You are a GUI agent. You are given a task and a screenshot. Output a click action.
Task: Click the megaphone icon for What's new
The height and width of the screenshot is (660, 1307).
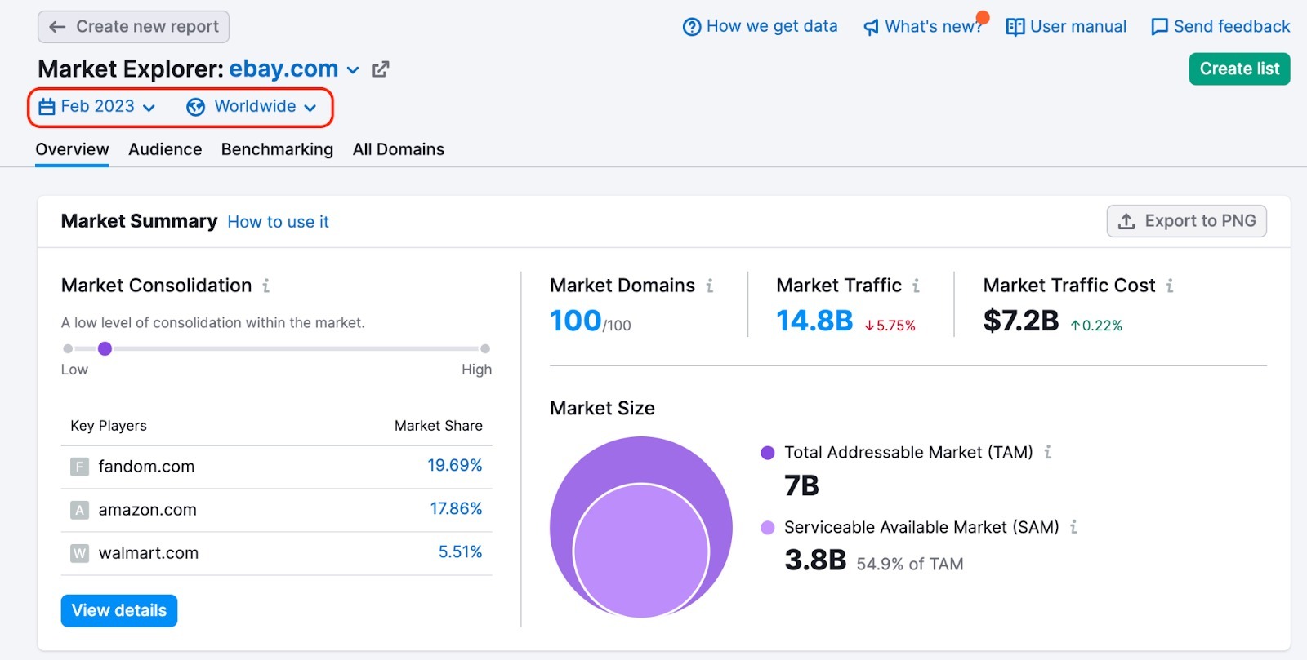tap(872, 28)
